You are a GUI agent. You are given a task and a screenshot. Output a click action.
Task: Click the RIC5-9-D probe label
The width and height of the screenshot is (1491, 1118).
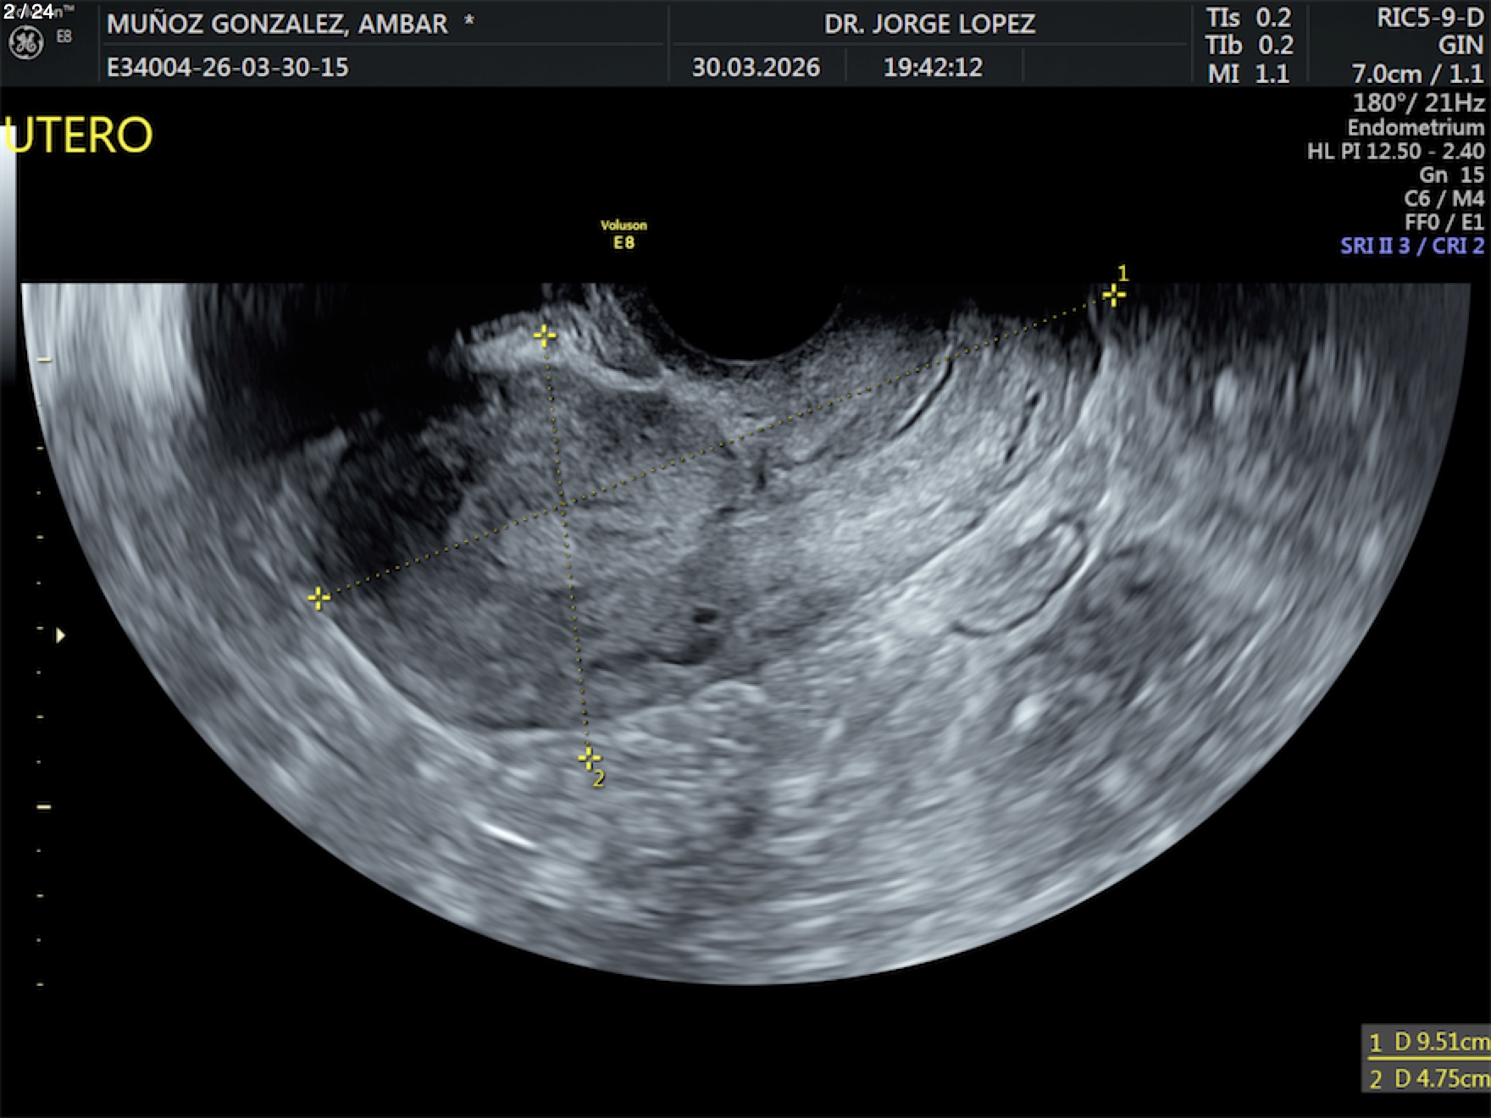pyautogui.click(x=1429, y=18)
